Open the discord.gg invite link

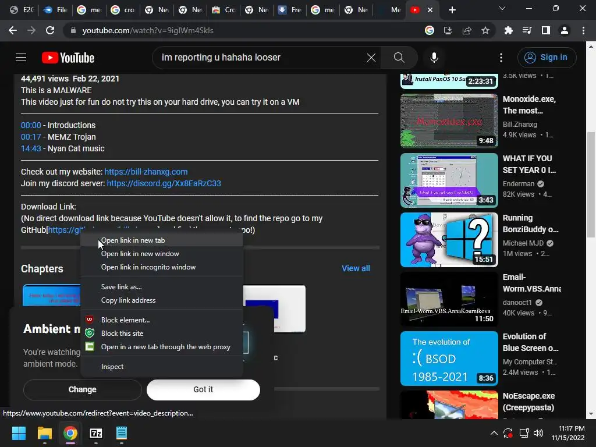pos(164,183)
